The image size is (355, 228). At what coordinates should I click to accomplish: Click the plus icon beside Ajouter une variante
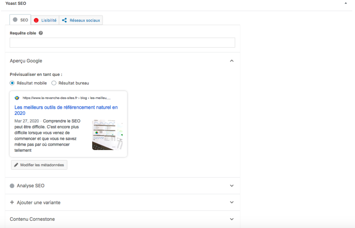point(12,202)
